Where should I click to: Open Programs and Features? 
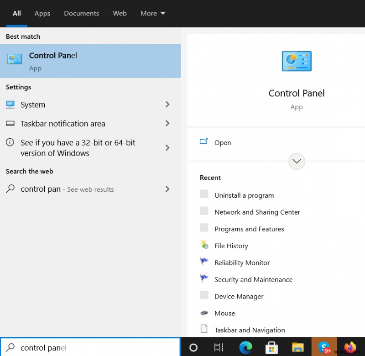click(249, 229)
